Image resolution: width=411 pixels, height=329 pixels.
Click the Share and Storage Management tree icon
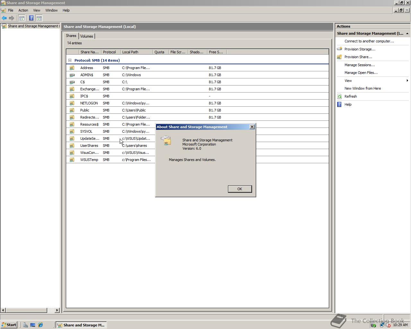pyautogui.click(x=4, y=26)
